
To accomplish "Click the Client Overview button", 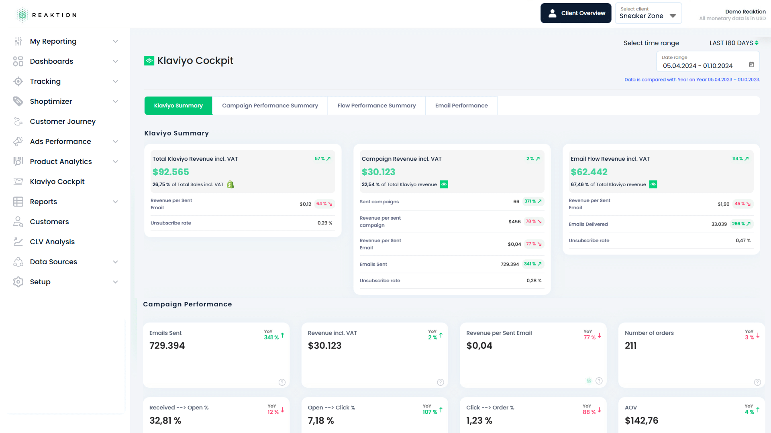I will tap(576, 13).
